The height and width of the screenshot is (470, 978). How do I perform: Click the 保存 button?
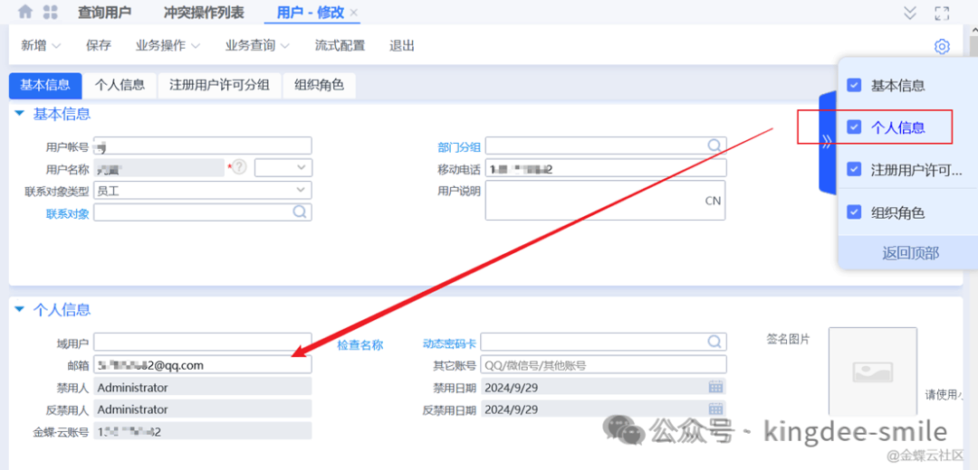(98, 46)
